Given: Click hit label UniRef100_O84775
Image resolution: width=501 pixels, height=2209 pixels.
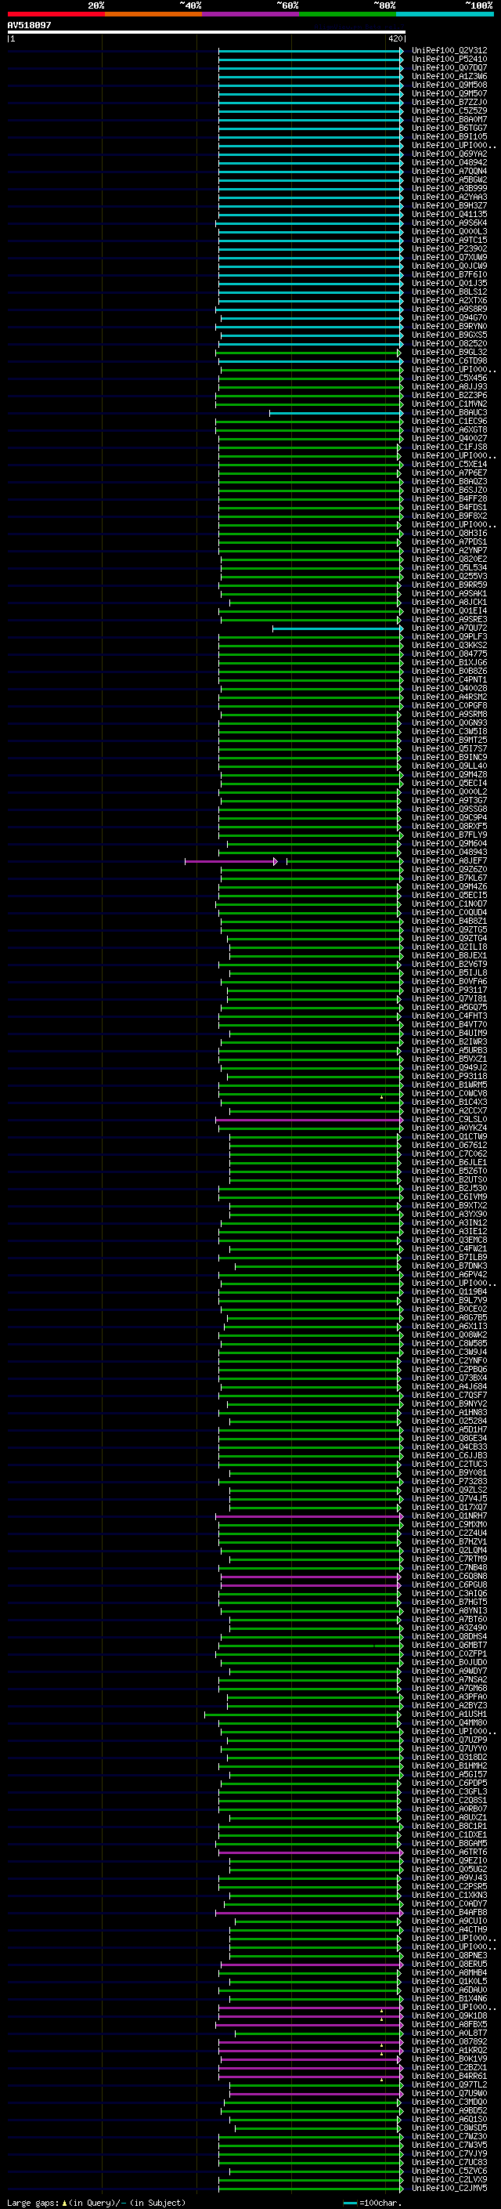Looking at the screenshot, I should click(449, 654).
